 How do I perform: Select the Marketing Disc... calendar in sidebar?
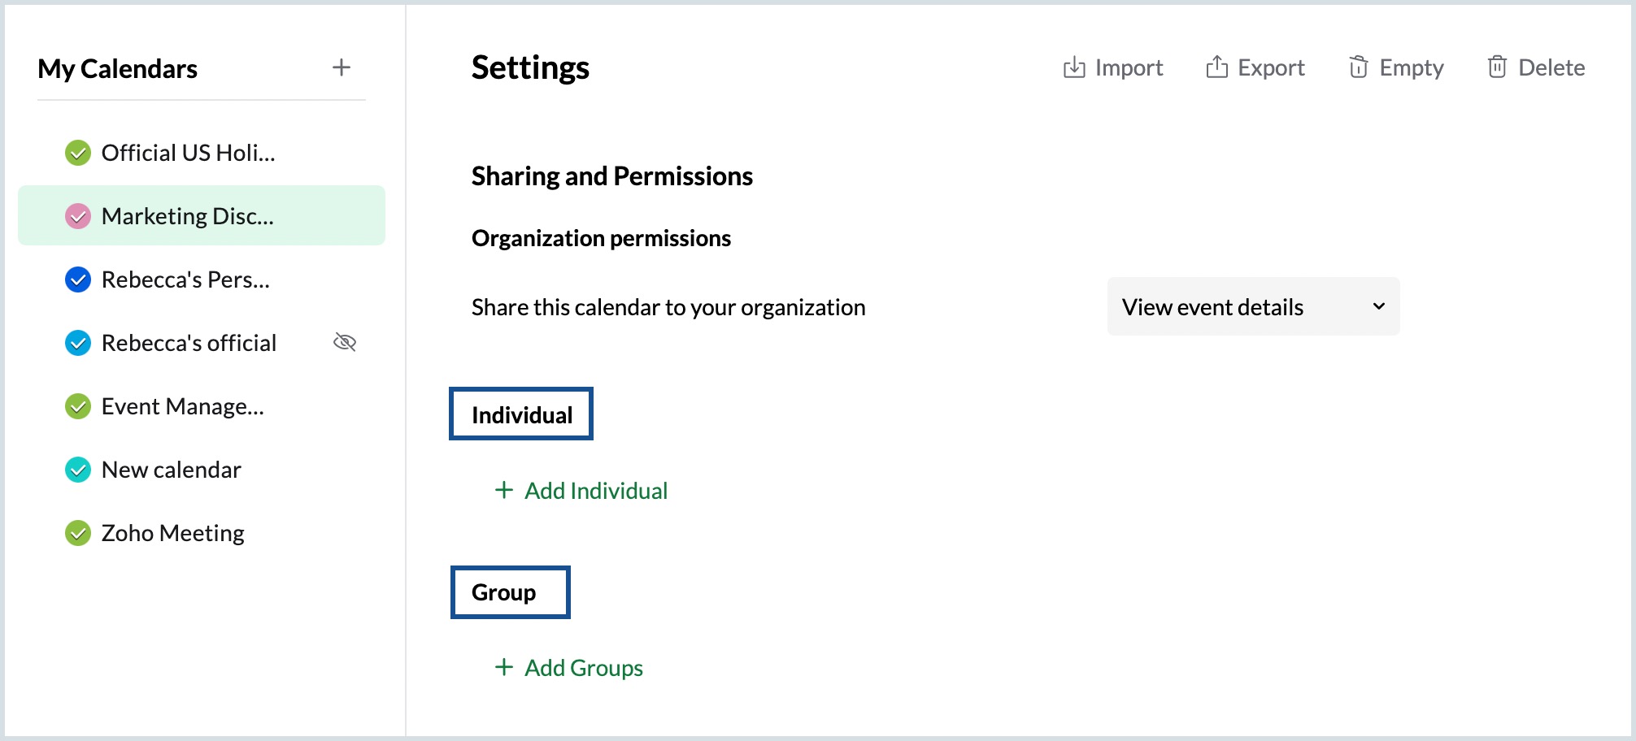pyautogui.click(x=187, y=216)
